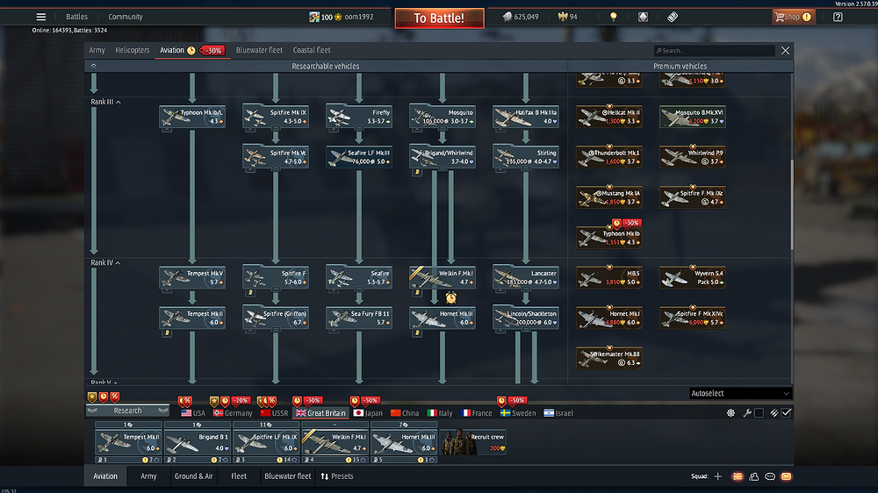Select the Germany nation tab
The height and width of the screenshot is (493, 878).
[233, 413]
